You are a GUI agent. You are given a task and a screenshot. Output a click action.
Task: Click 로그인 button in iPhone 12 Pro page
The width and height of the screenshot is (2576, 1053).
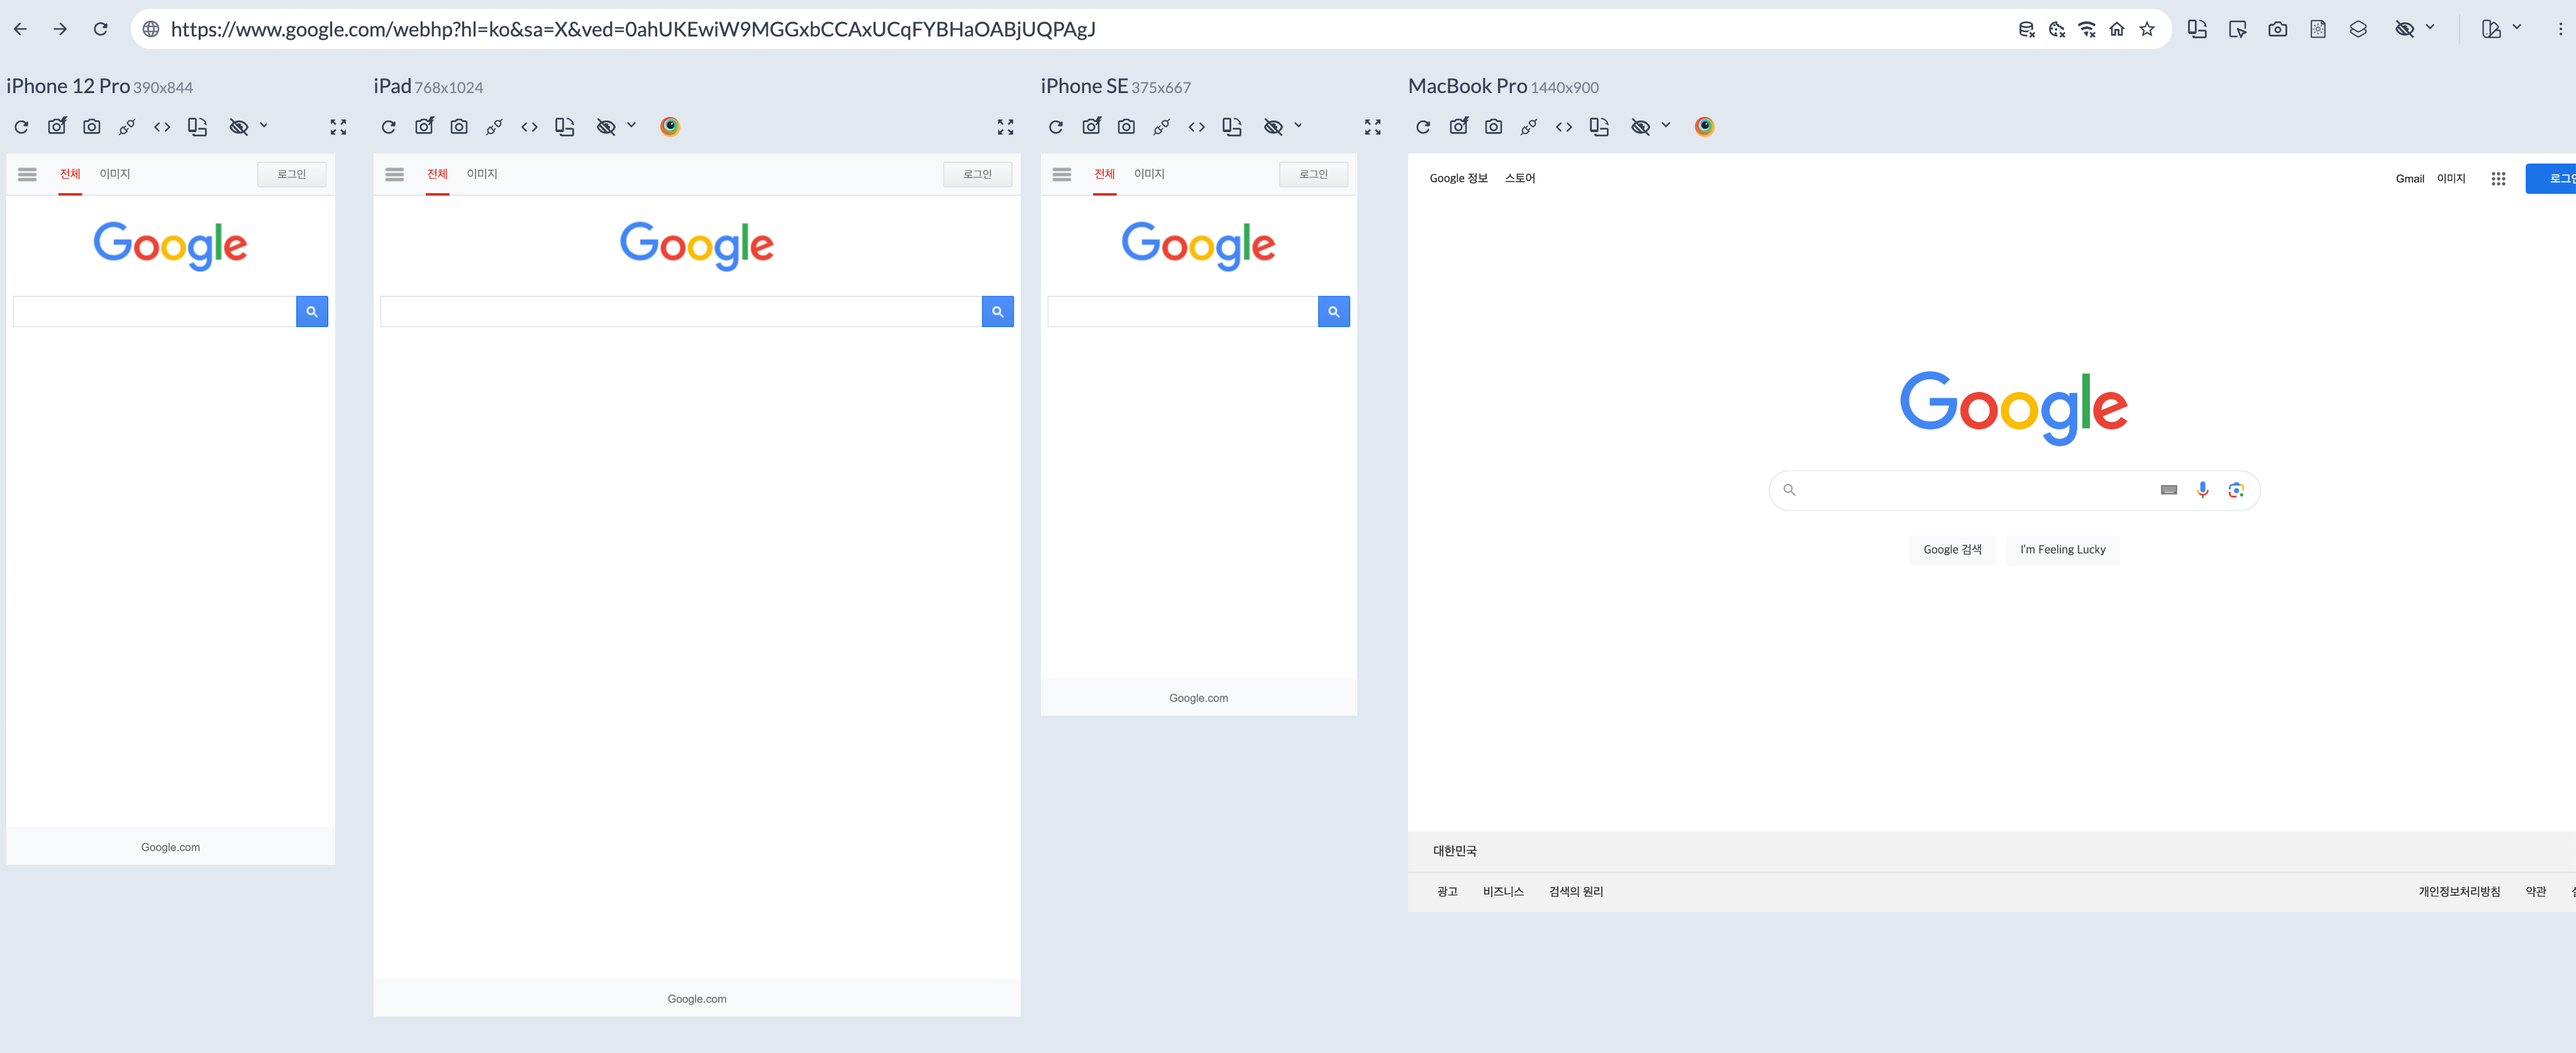point(291,174)
